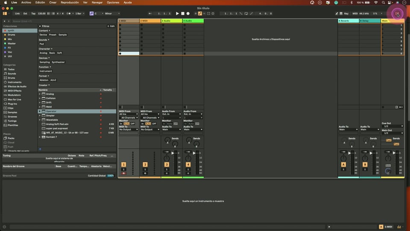
Task: Toggle the computer MIDI keyboard icon
Action: click(341, 14)
